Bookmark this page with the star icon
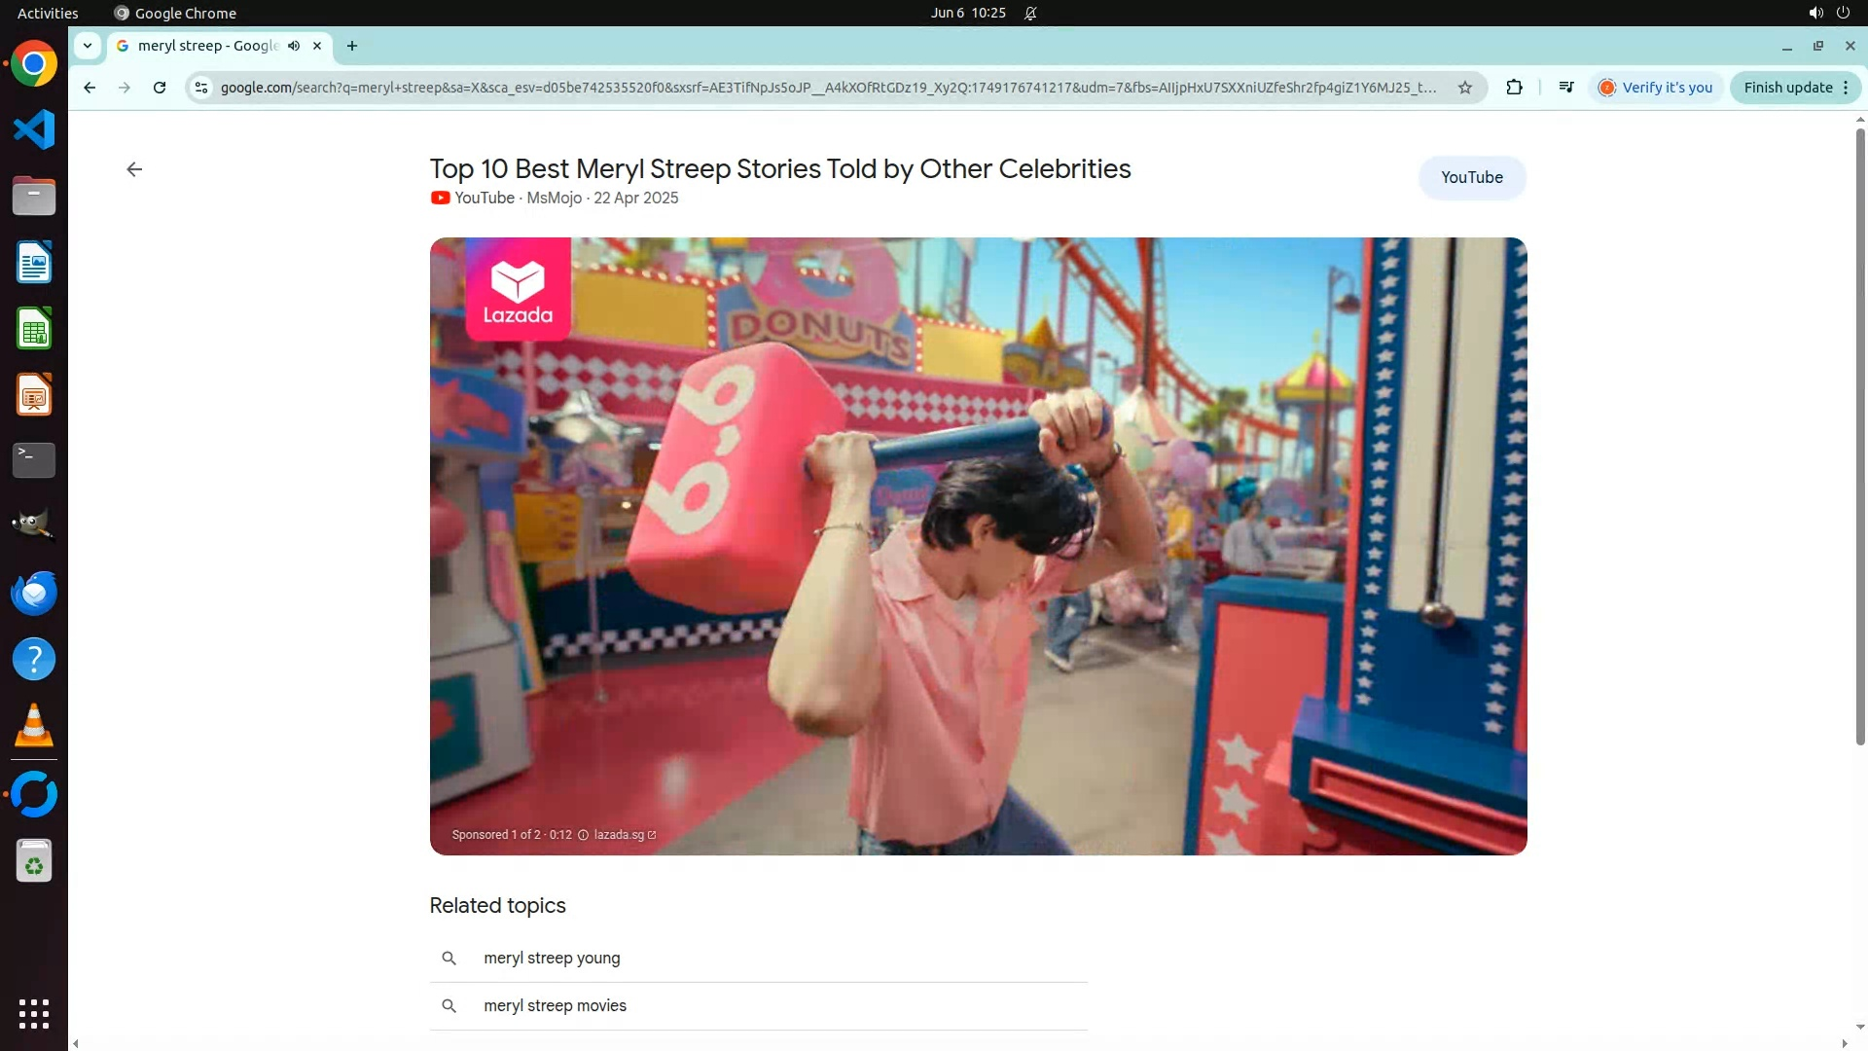Viewport: 1868px width, 1051px height. [1465, 88]
